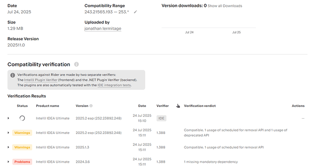Click the Problems status badge
Screen dimensions: 312x166
(22, 161)
